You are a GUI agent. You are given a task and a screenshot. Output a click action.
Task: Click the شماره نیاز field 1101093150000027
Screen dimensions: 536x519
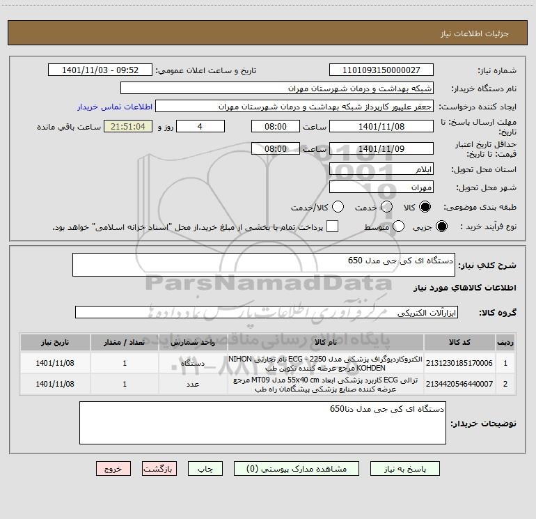click(381, 70)
